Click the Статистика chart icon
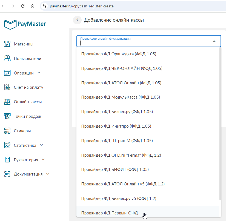Image resolution: width=226 pixels, height=221 pixels. point(7,145)
